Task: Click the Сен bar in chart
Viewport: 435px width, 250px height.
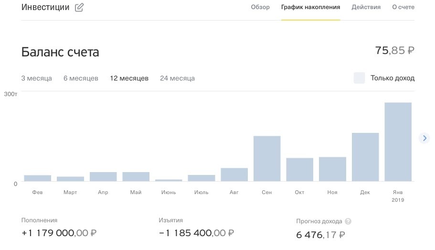Action: tap(267, 159)
